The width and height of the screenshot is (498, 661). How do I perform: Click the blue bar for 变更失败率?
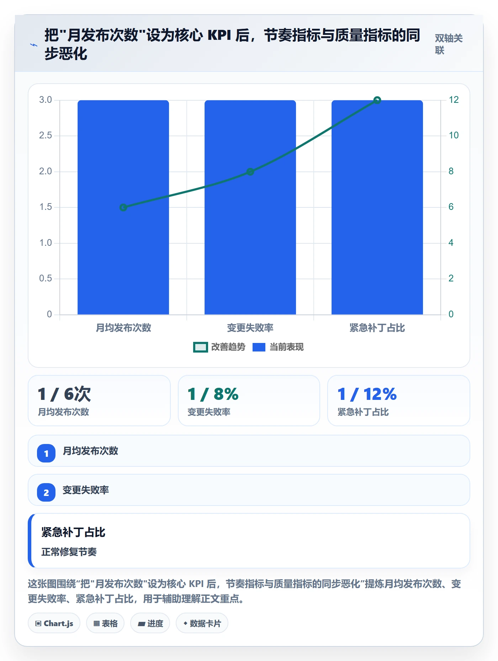250,207
